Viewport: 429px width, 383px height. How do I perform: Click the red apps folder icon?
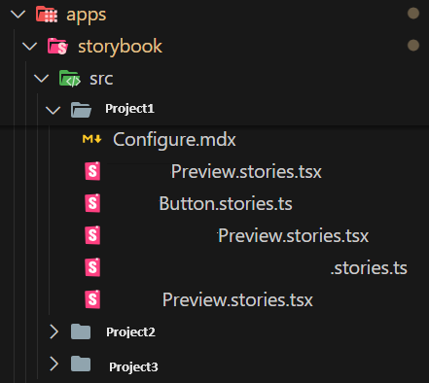tap(47, 15)
